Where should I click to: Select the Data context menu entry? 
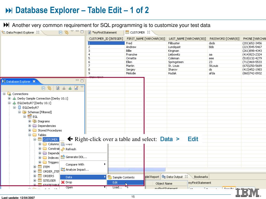click(x=83, y=177)
